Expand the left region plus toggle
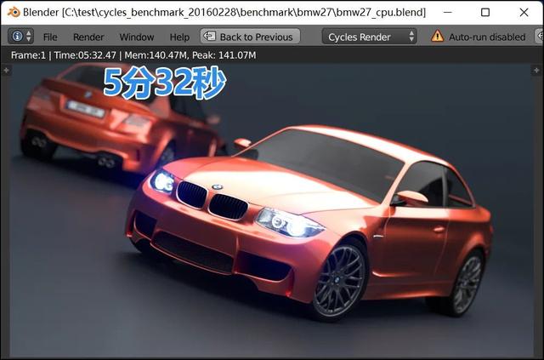The image size is (544, 360). click(6, 71)
